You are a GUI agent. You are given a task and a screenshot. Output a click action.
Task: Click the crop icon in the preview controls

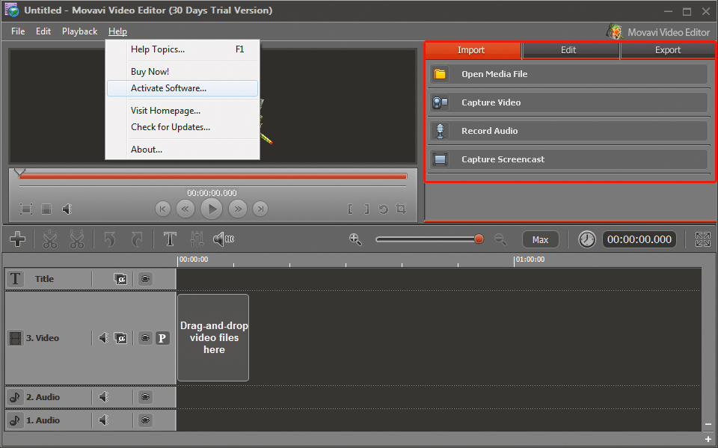[401, 209]
